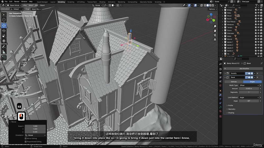The height and width of the screenshot is (148, 264).
Task: Open Orientation Global dropdown in Resize panel
Action: [x=35, y=135]
